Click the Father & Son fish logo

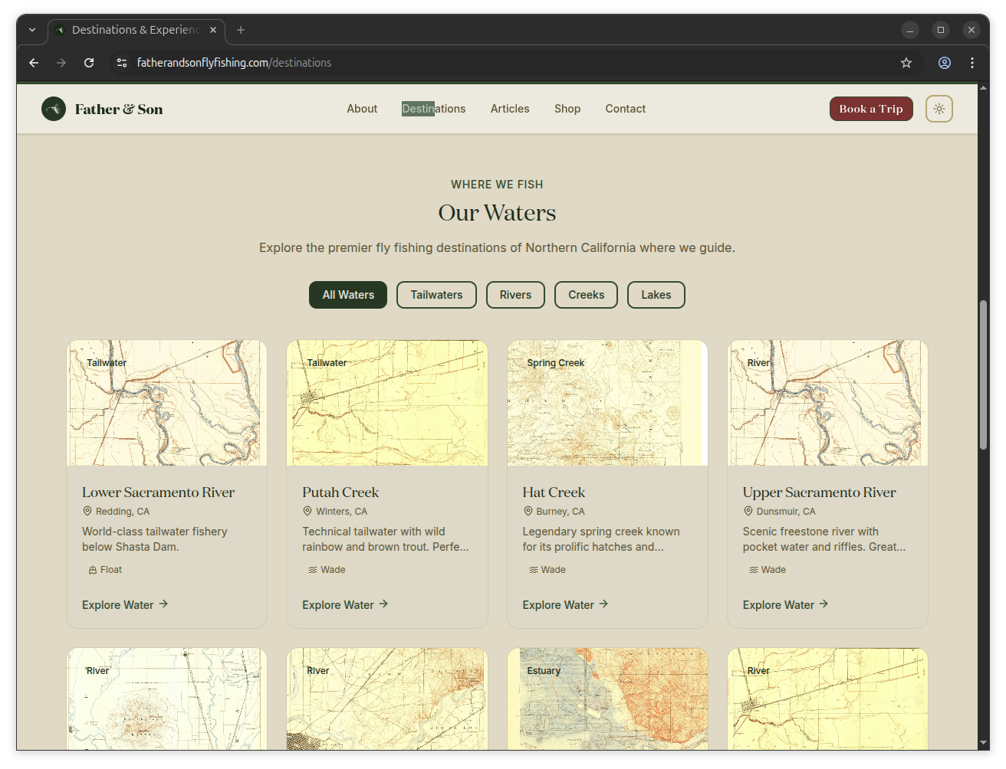tap(54, 109)
